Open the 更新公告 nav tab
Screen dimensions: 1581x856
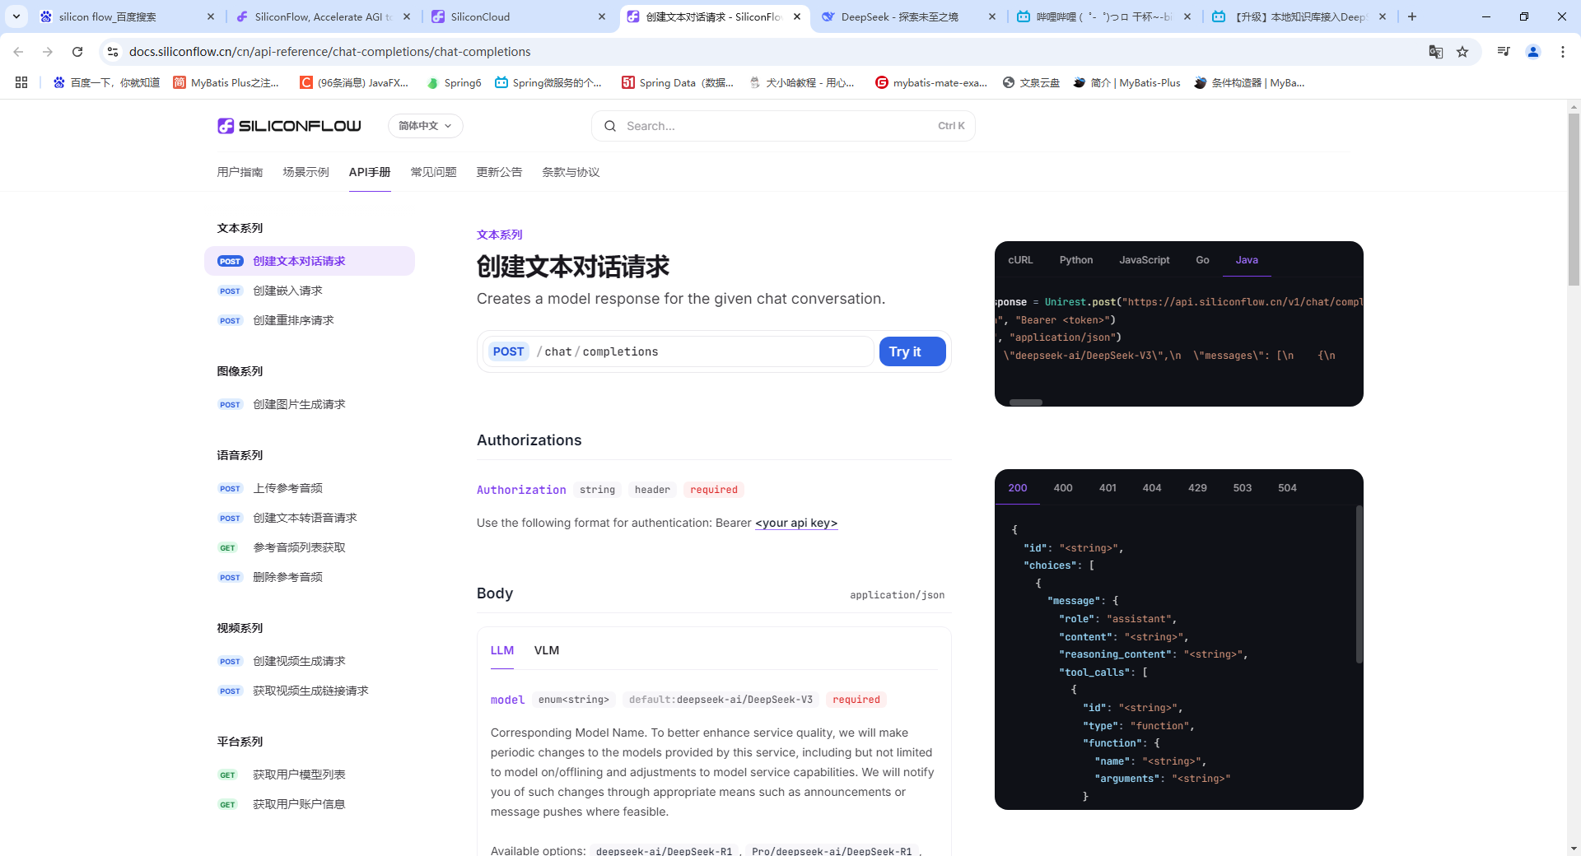pyautogui.click(x=499, y=172)
